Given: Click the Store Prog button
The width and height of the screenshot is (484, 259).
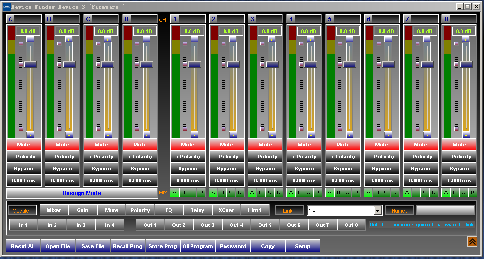Looking at the screenshot, I should point(163,246).
